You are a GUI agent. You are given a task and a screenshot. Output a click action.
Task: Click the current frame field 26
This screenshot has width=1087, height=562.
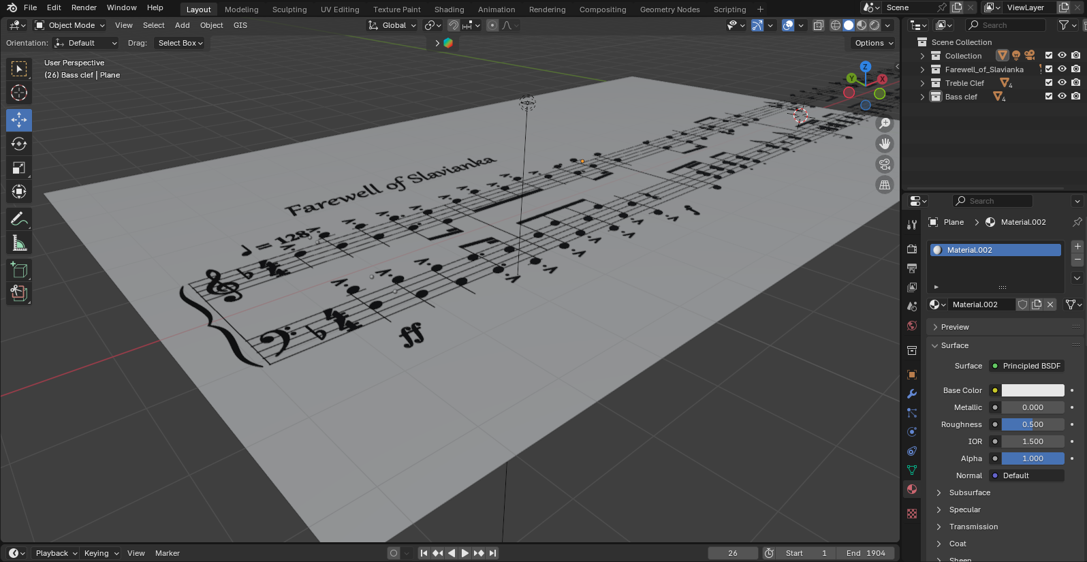(x=733, y=553)
